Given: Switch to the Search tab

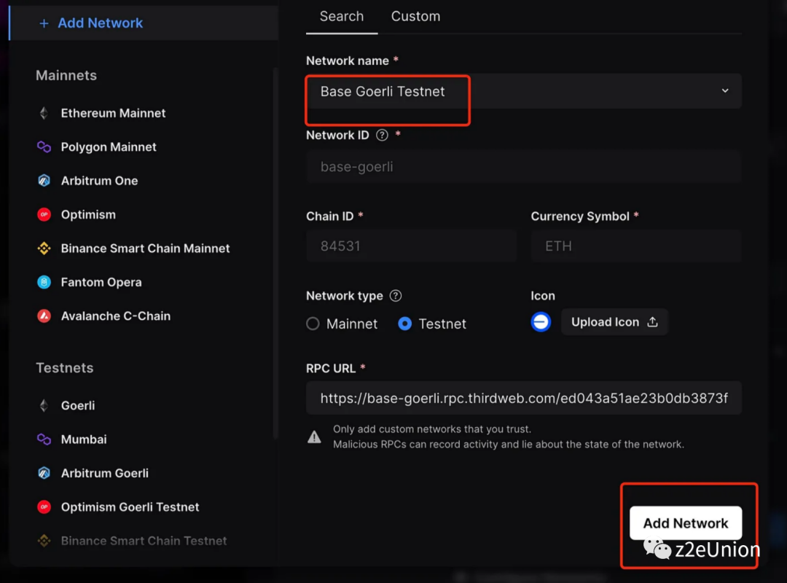Looking at the screenshot, I should pos(341,16).
